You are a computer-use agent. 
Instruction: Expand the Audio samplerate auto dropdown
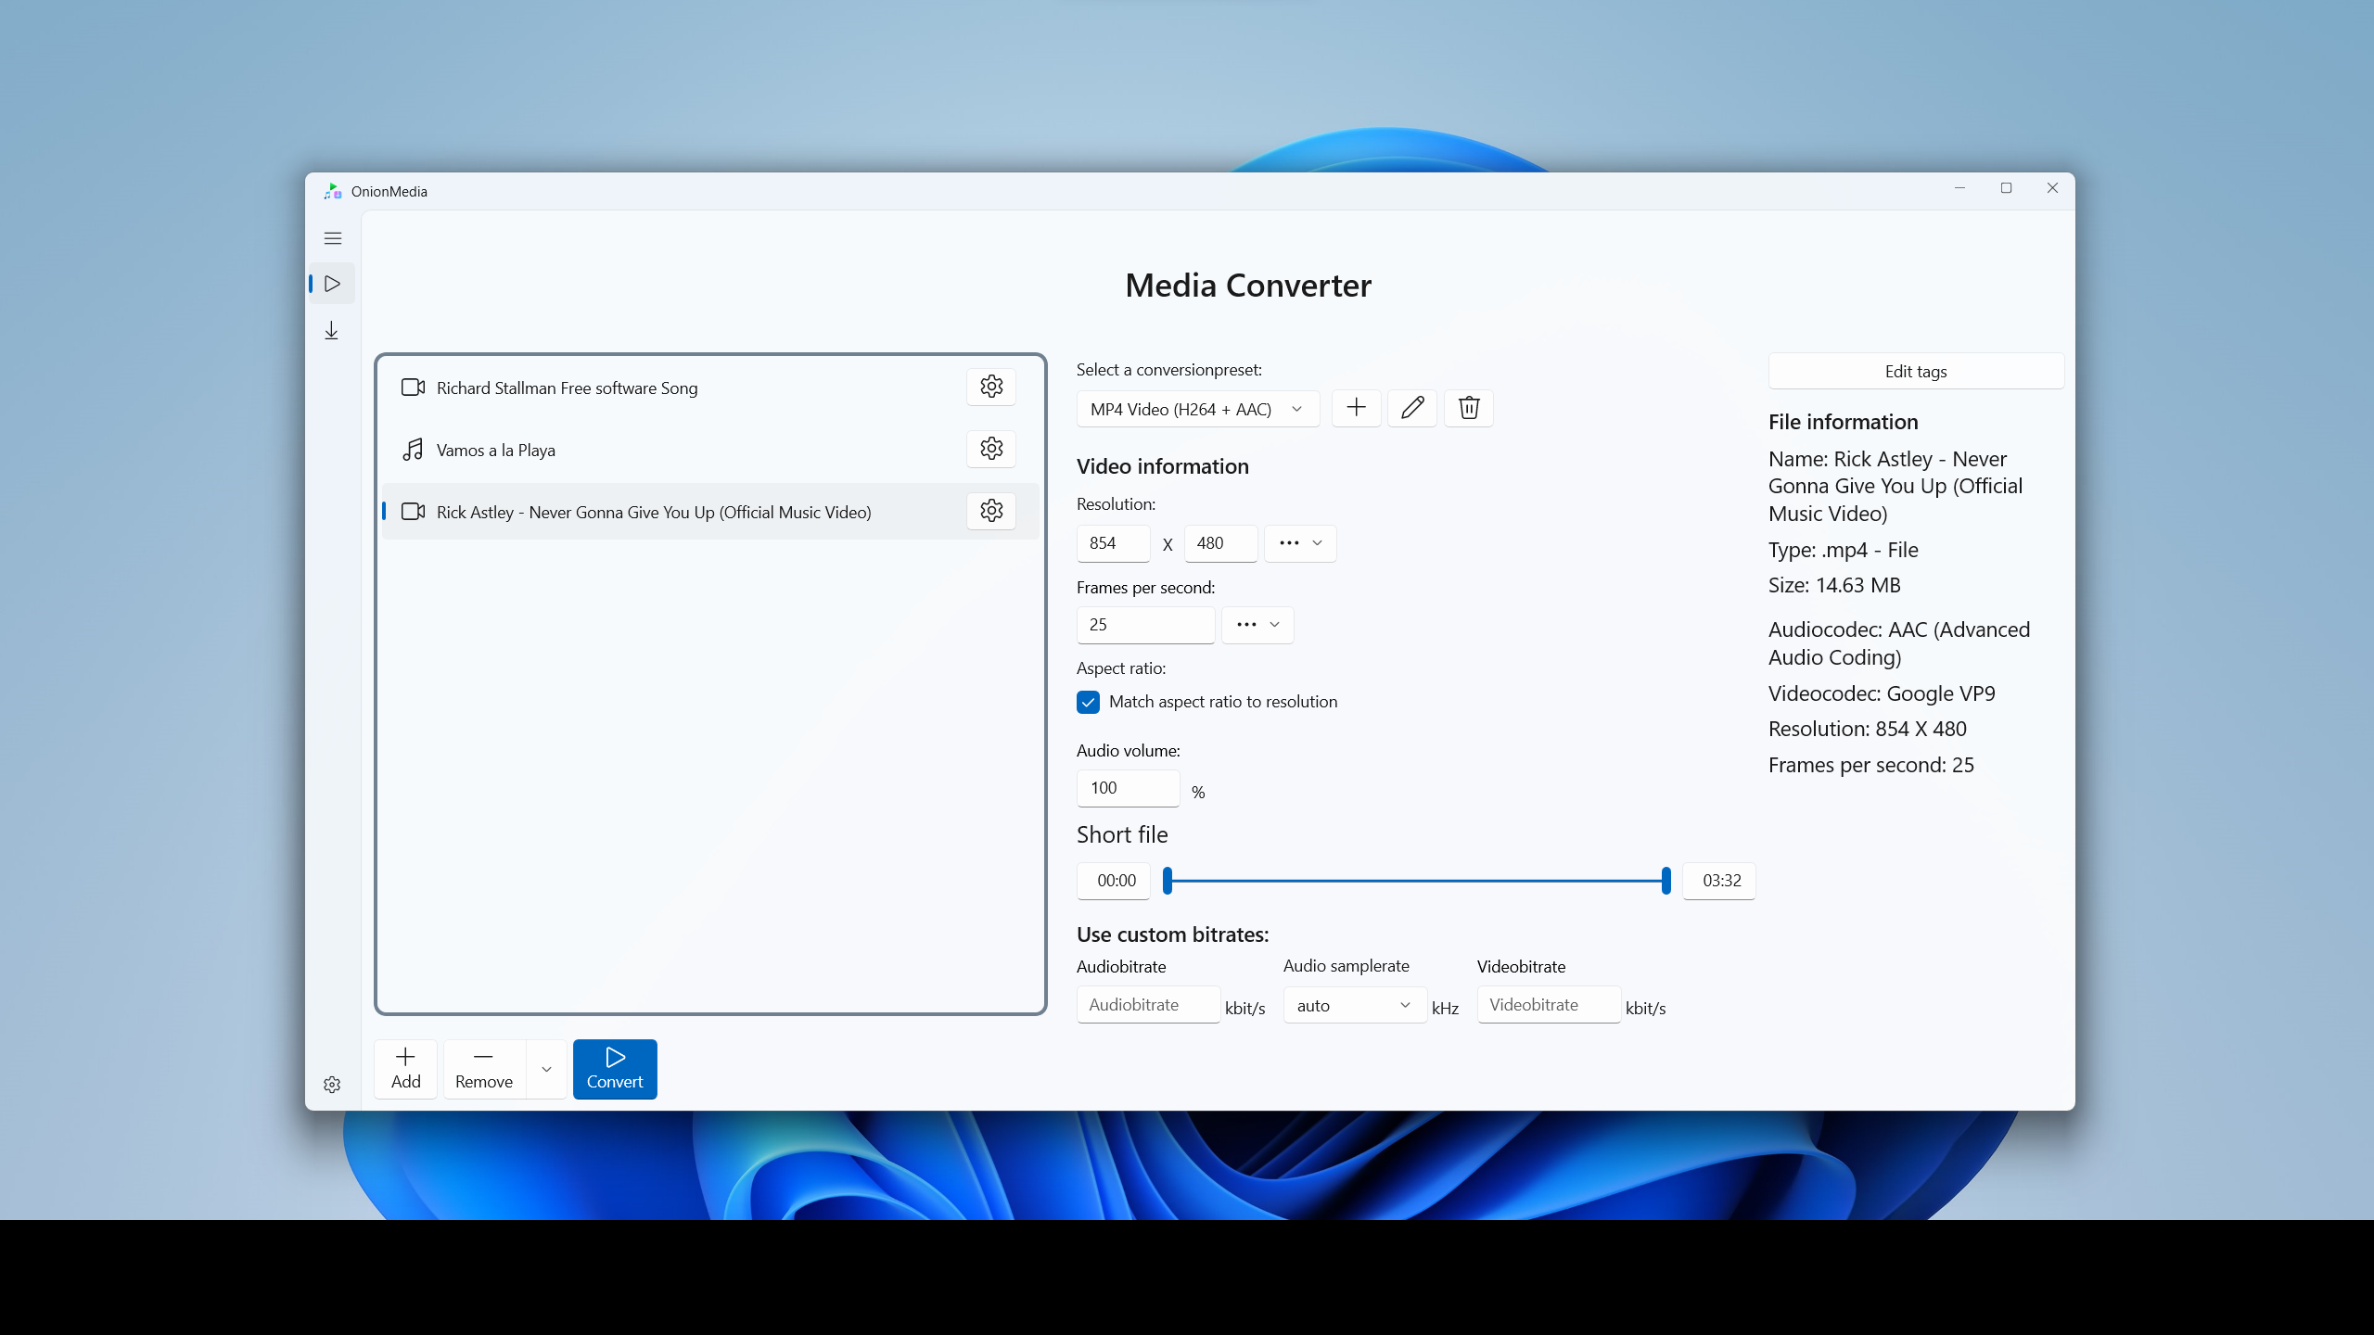(1355, 1005)
